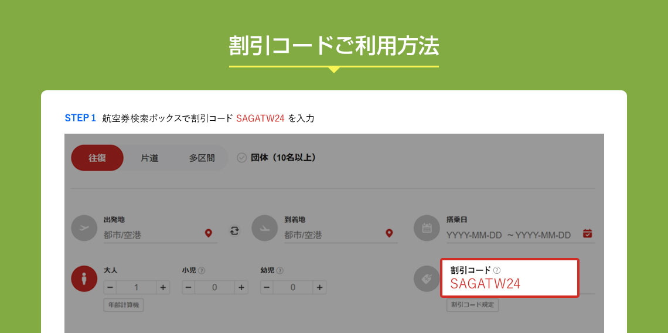
Task: Decrease the 大人 adult count
Action: tap(110, 287)
